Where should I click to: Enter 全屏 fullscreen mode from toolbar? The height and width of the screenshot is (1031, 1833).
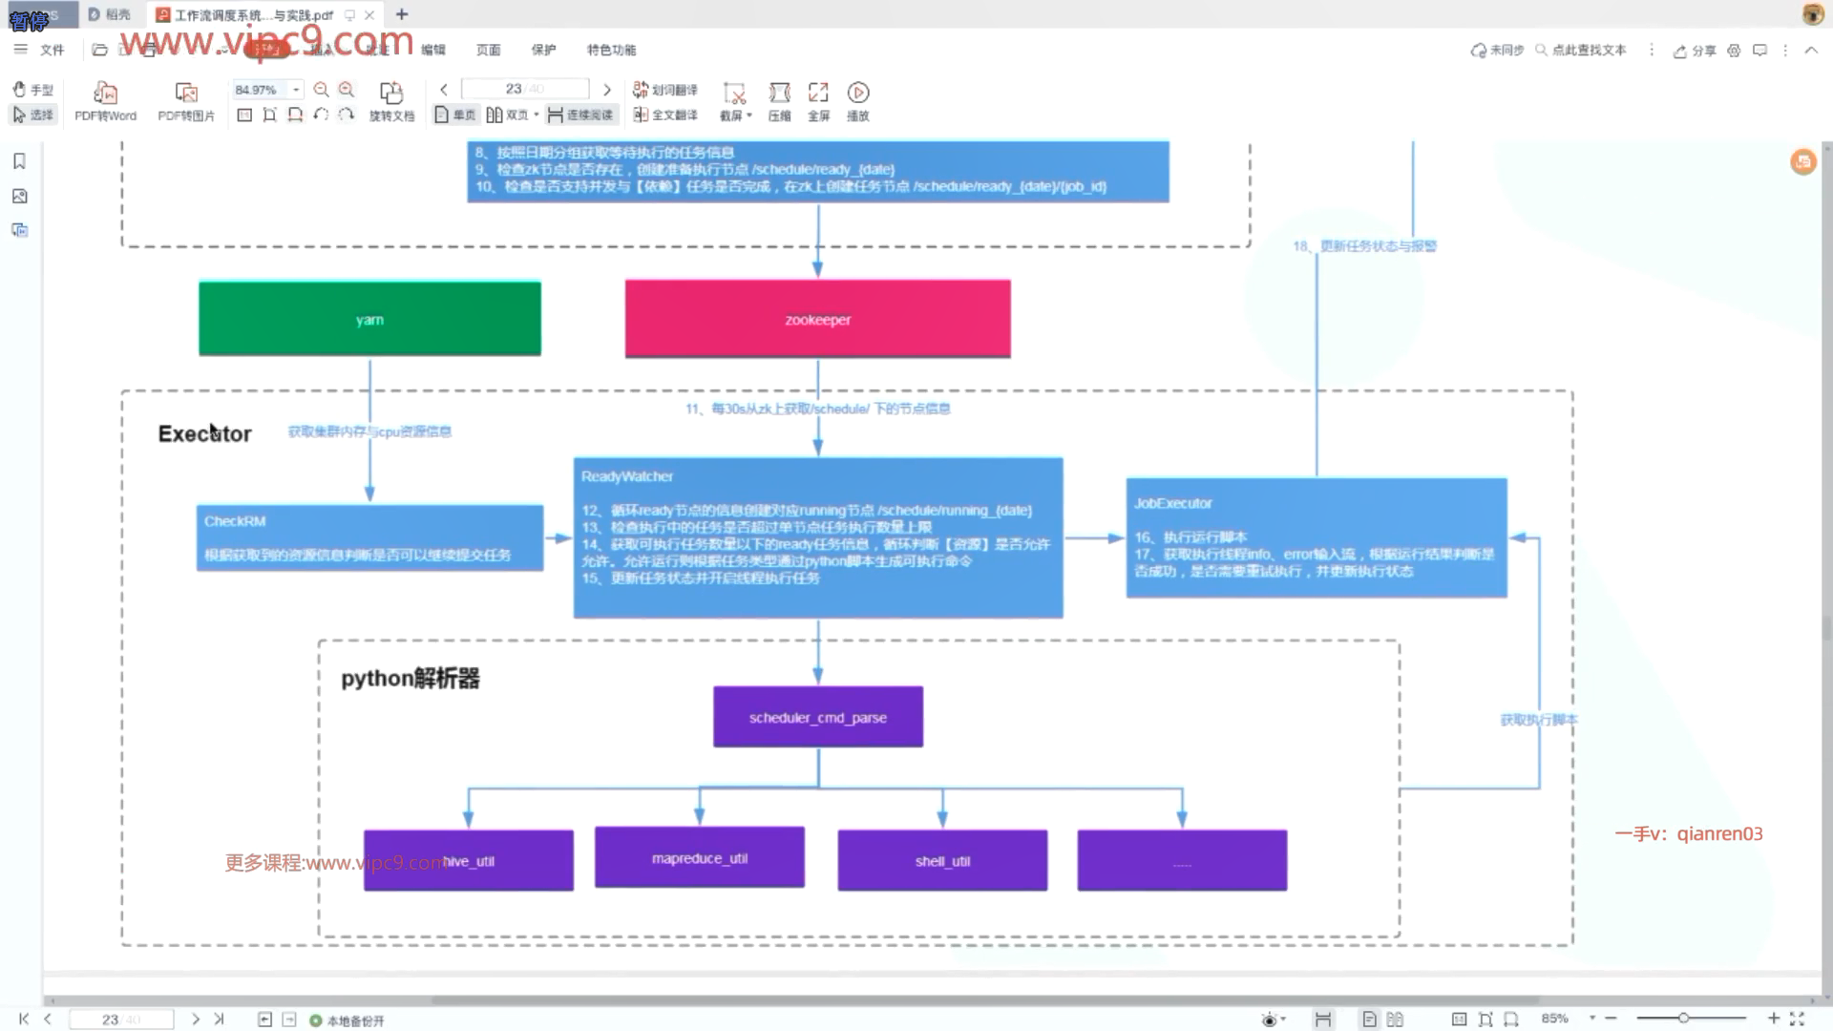(x=818, y=94)
